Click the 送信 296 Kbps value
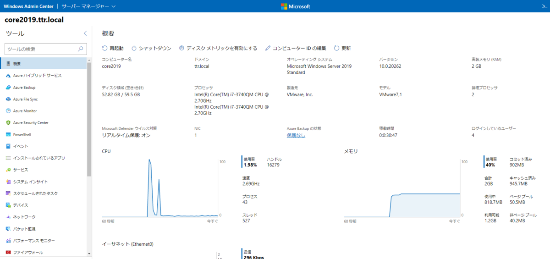 [253, 257]
